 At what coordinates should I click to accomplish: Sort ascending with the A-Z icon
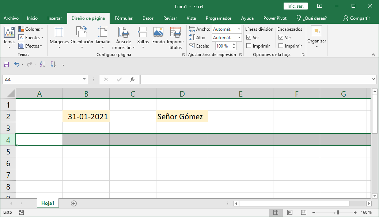pyautogui.click(x=42, y=64)
